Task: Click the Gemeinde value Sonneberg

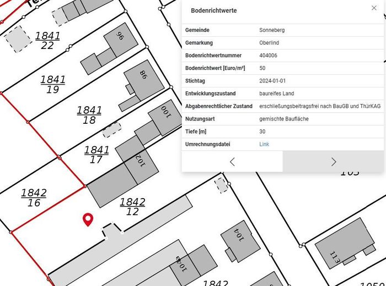Action: click(272, 30)
